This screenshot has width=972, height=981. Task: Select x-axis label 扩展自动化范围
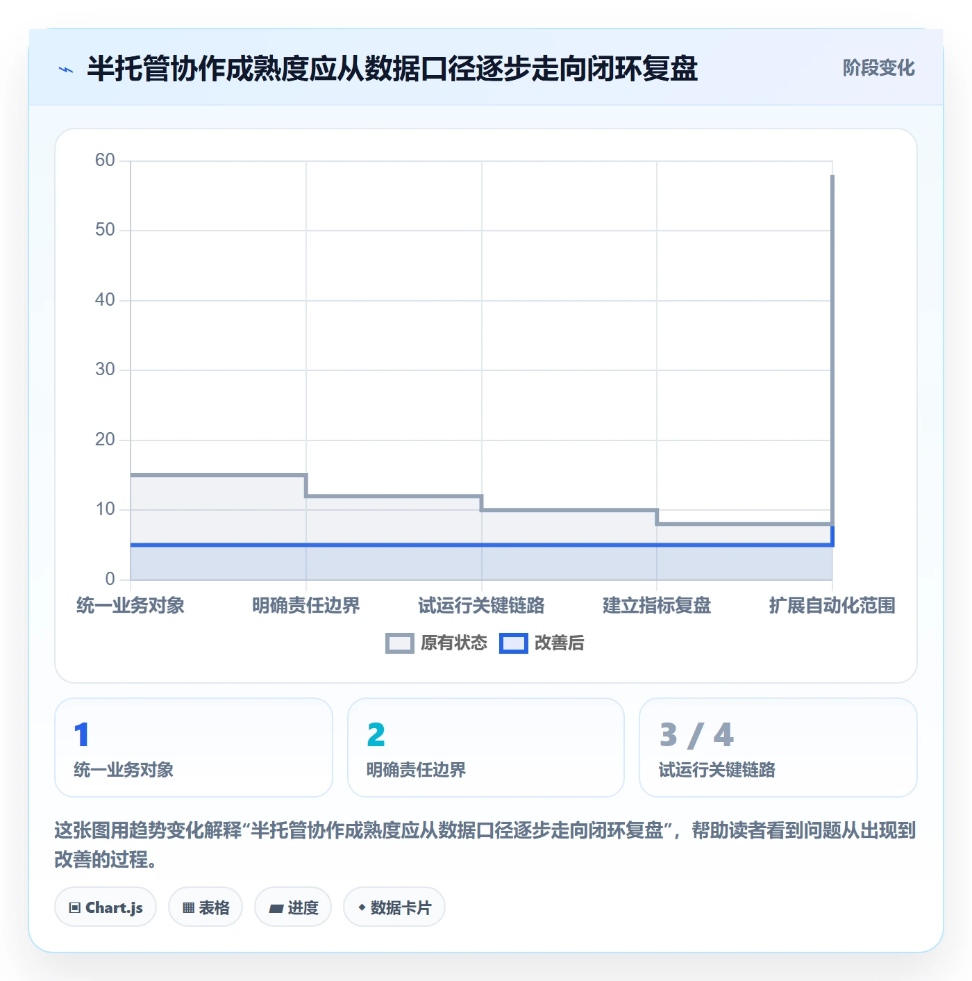[832, 605]
